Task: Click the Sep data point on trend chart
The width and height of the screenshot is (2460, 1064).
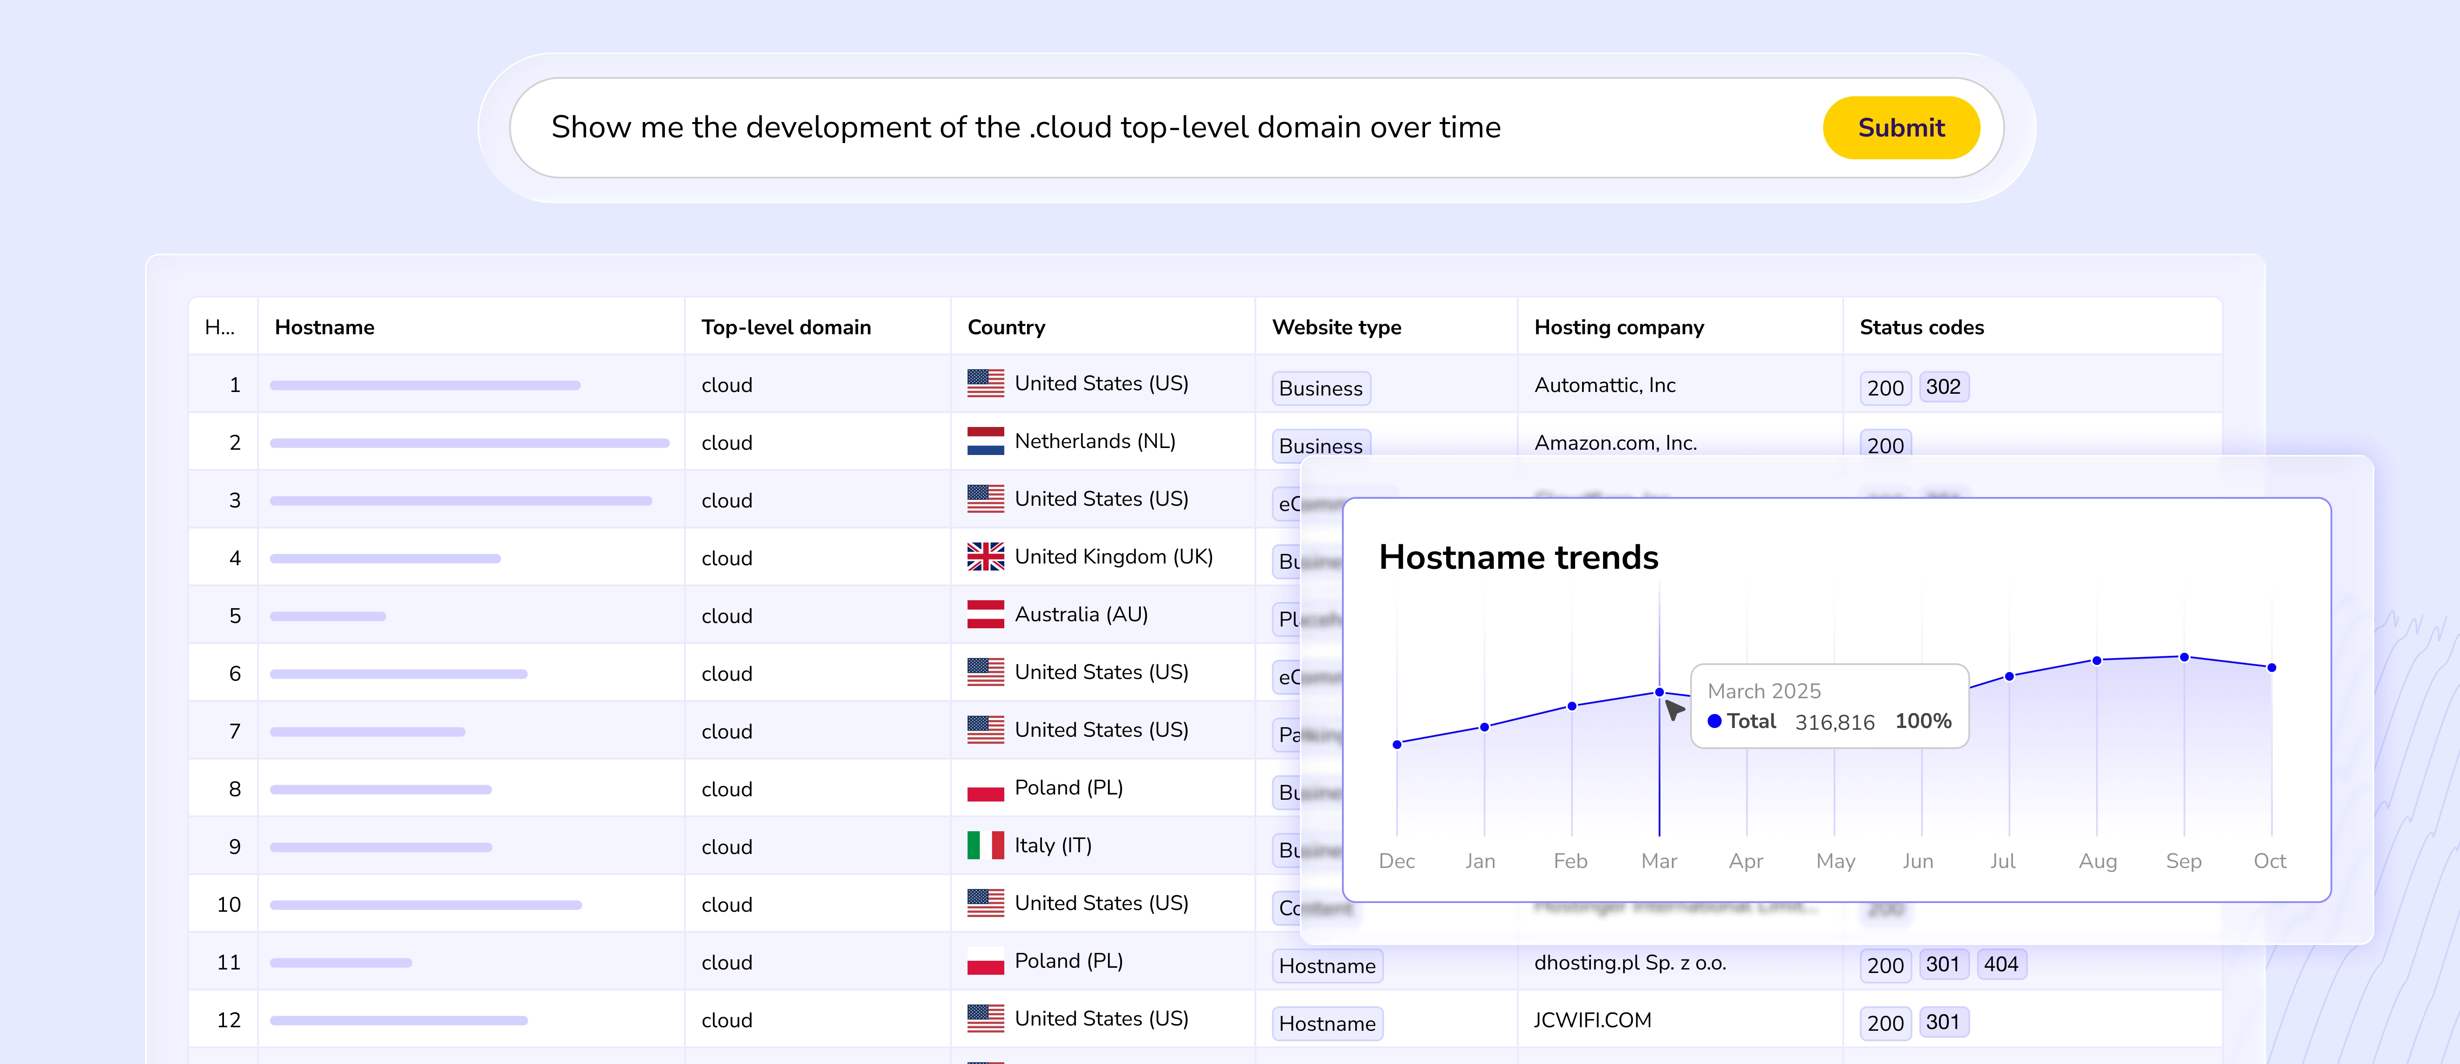Action: pyautogui.click(x=2184, y=657)
